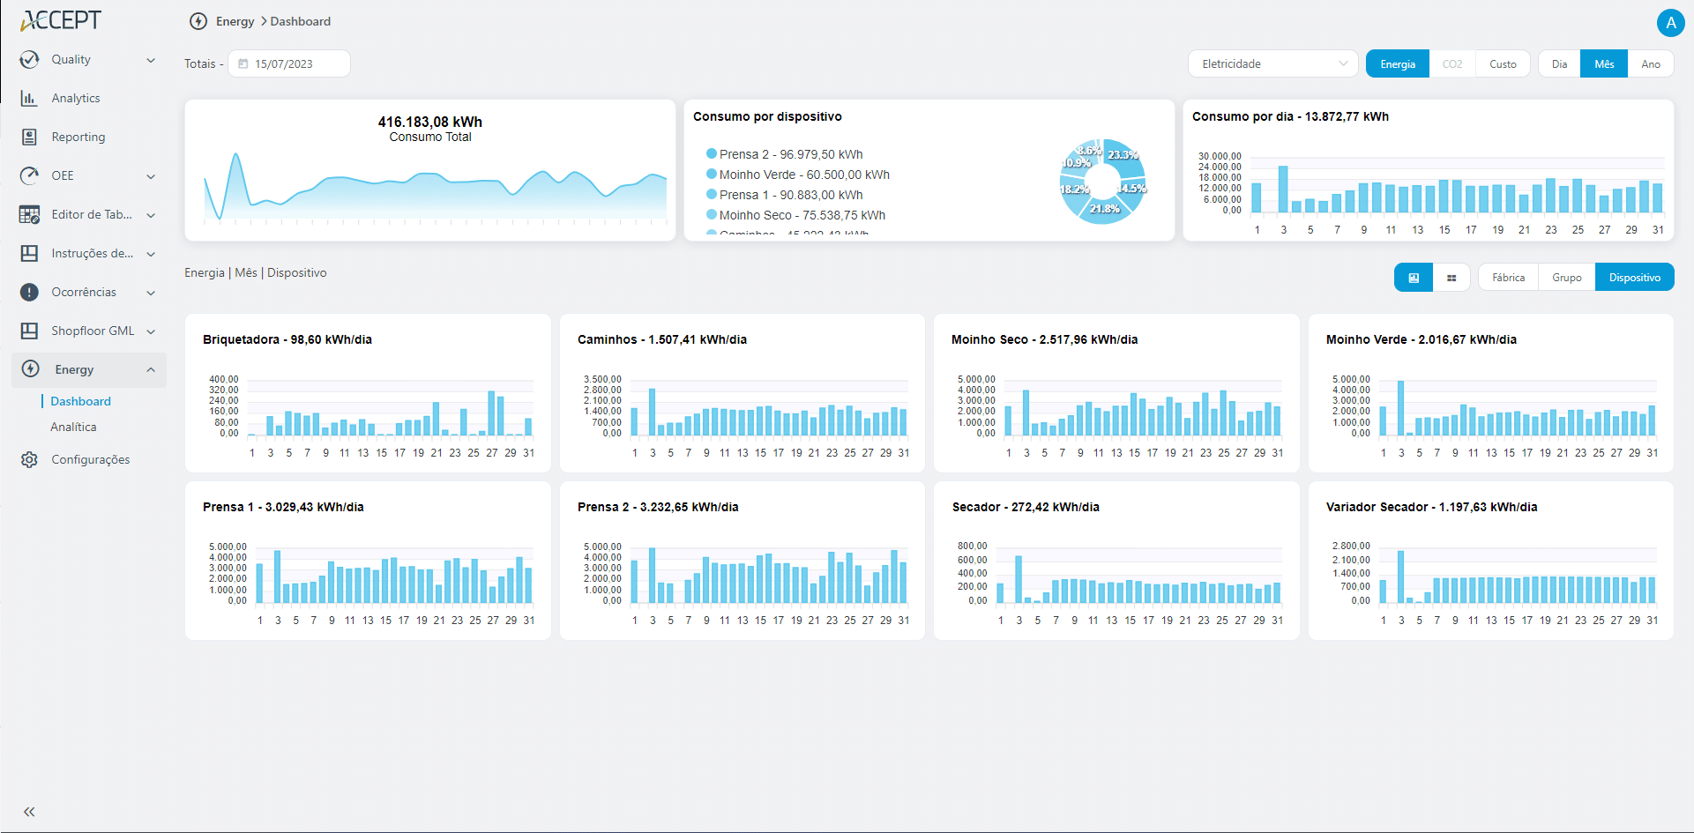The image size is (1694, 833).
Task: Select the Ano period tab
Action: [x=1650, y=64]
